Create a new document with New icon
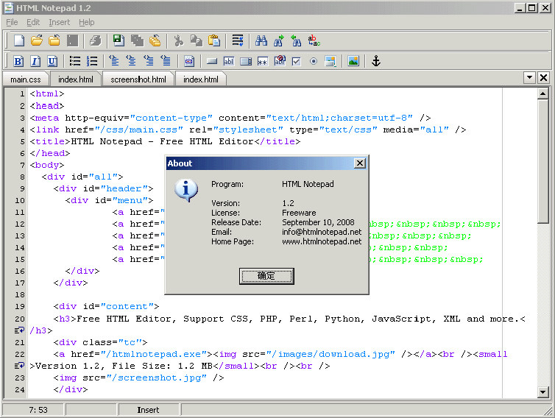The height and width of the screenshot is (418, 555). 19,40
